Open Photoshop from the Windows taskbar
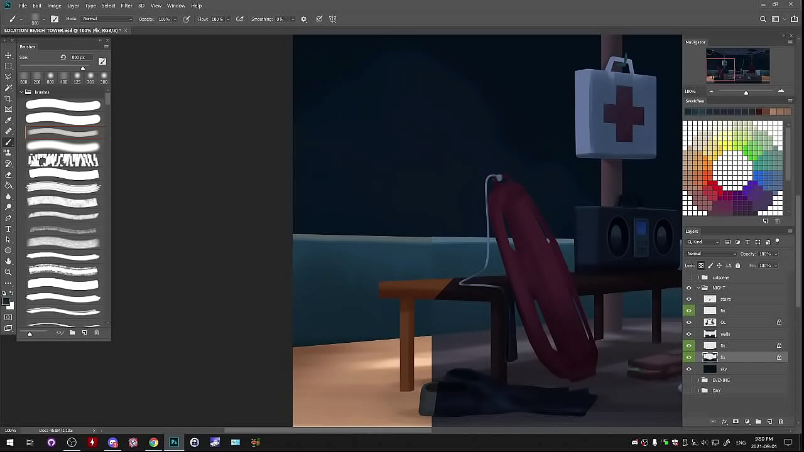 (174, 443)
